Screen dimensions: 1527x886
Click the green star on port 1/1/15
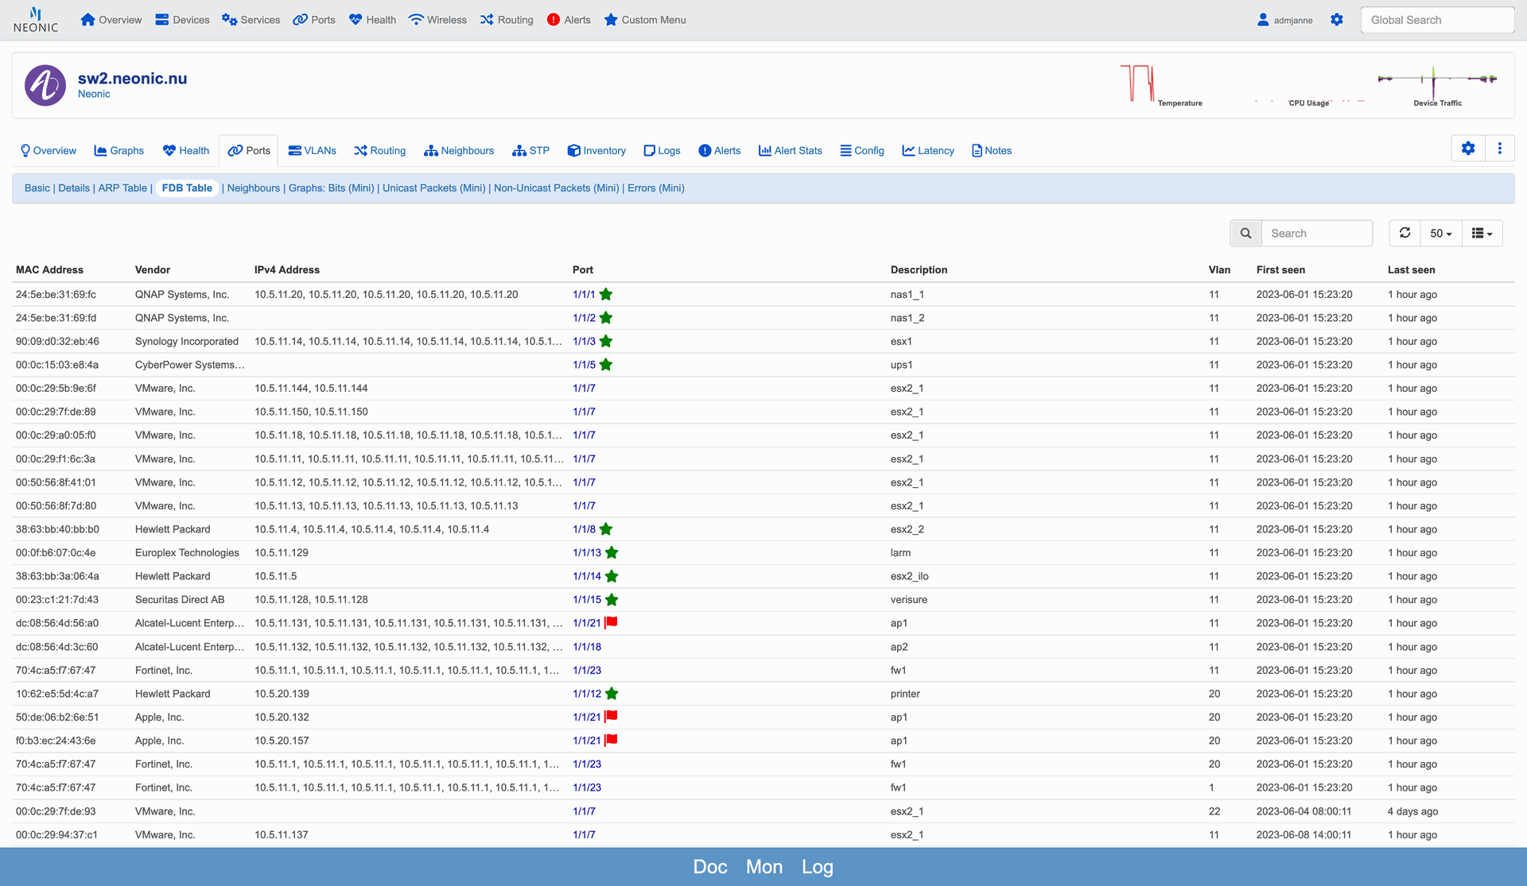click(612, 600)
